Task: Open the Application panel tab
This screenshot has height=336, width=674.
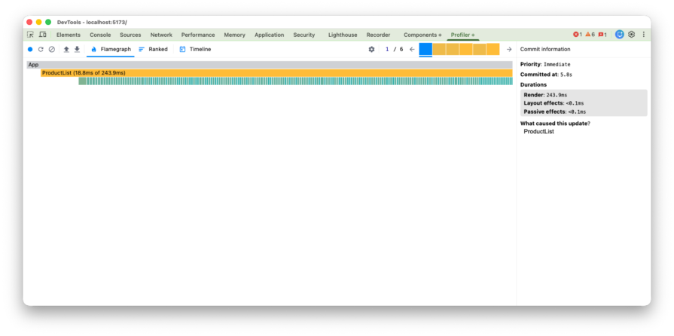Action: click(x=269, y=35)
